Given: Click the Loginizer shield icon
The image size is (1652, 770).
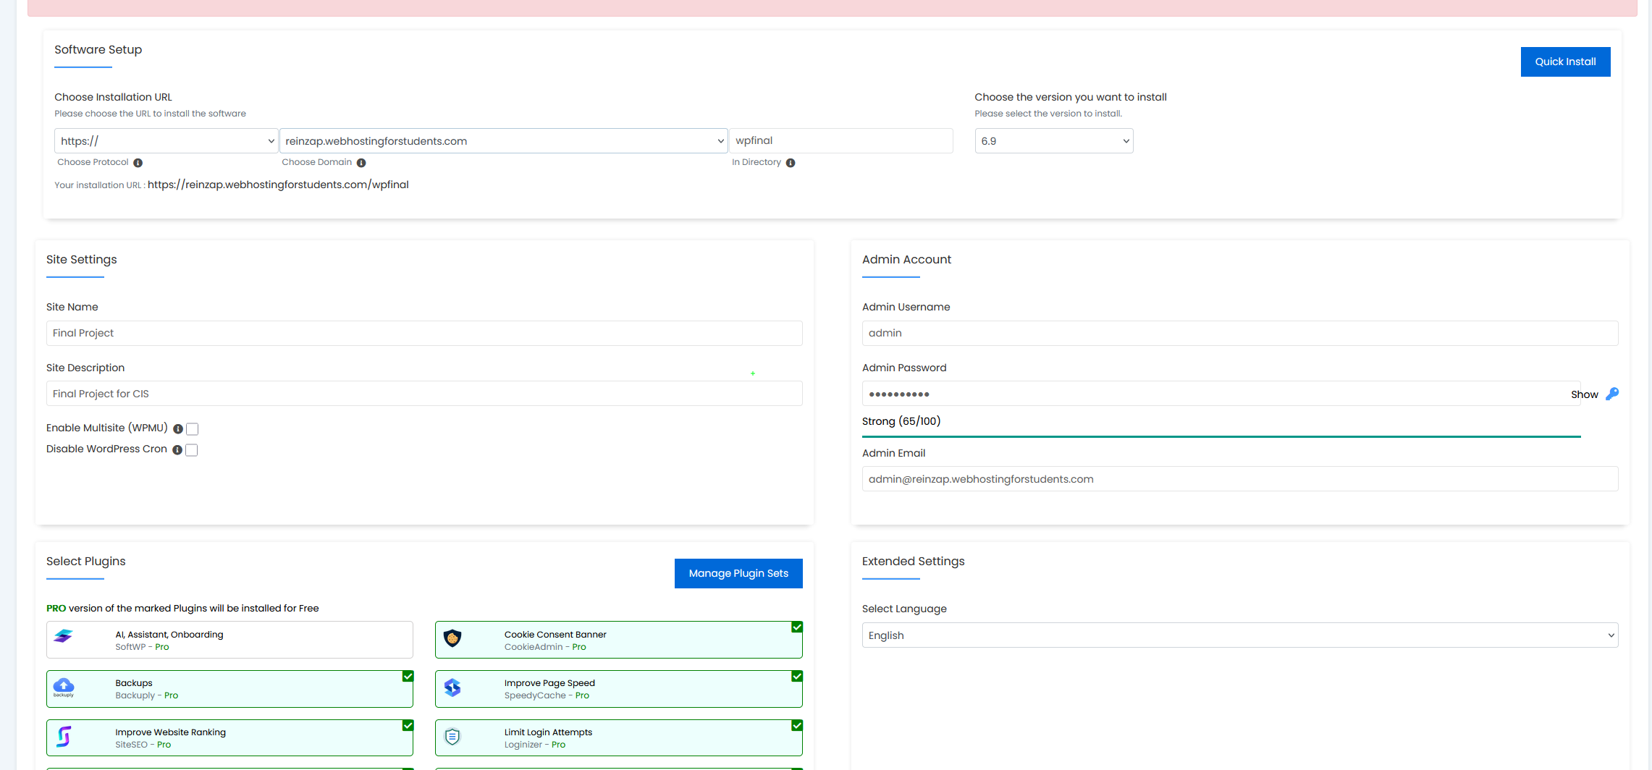Looking at the screenshot, I should pos(452,737).
